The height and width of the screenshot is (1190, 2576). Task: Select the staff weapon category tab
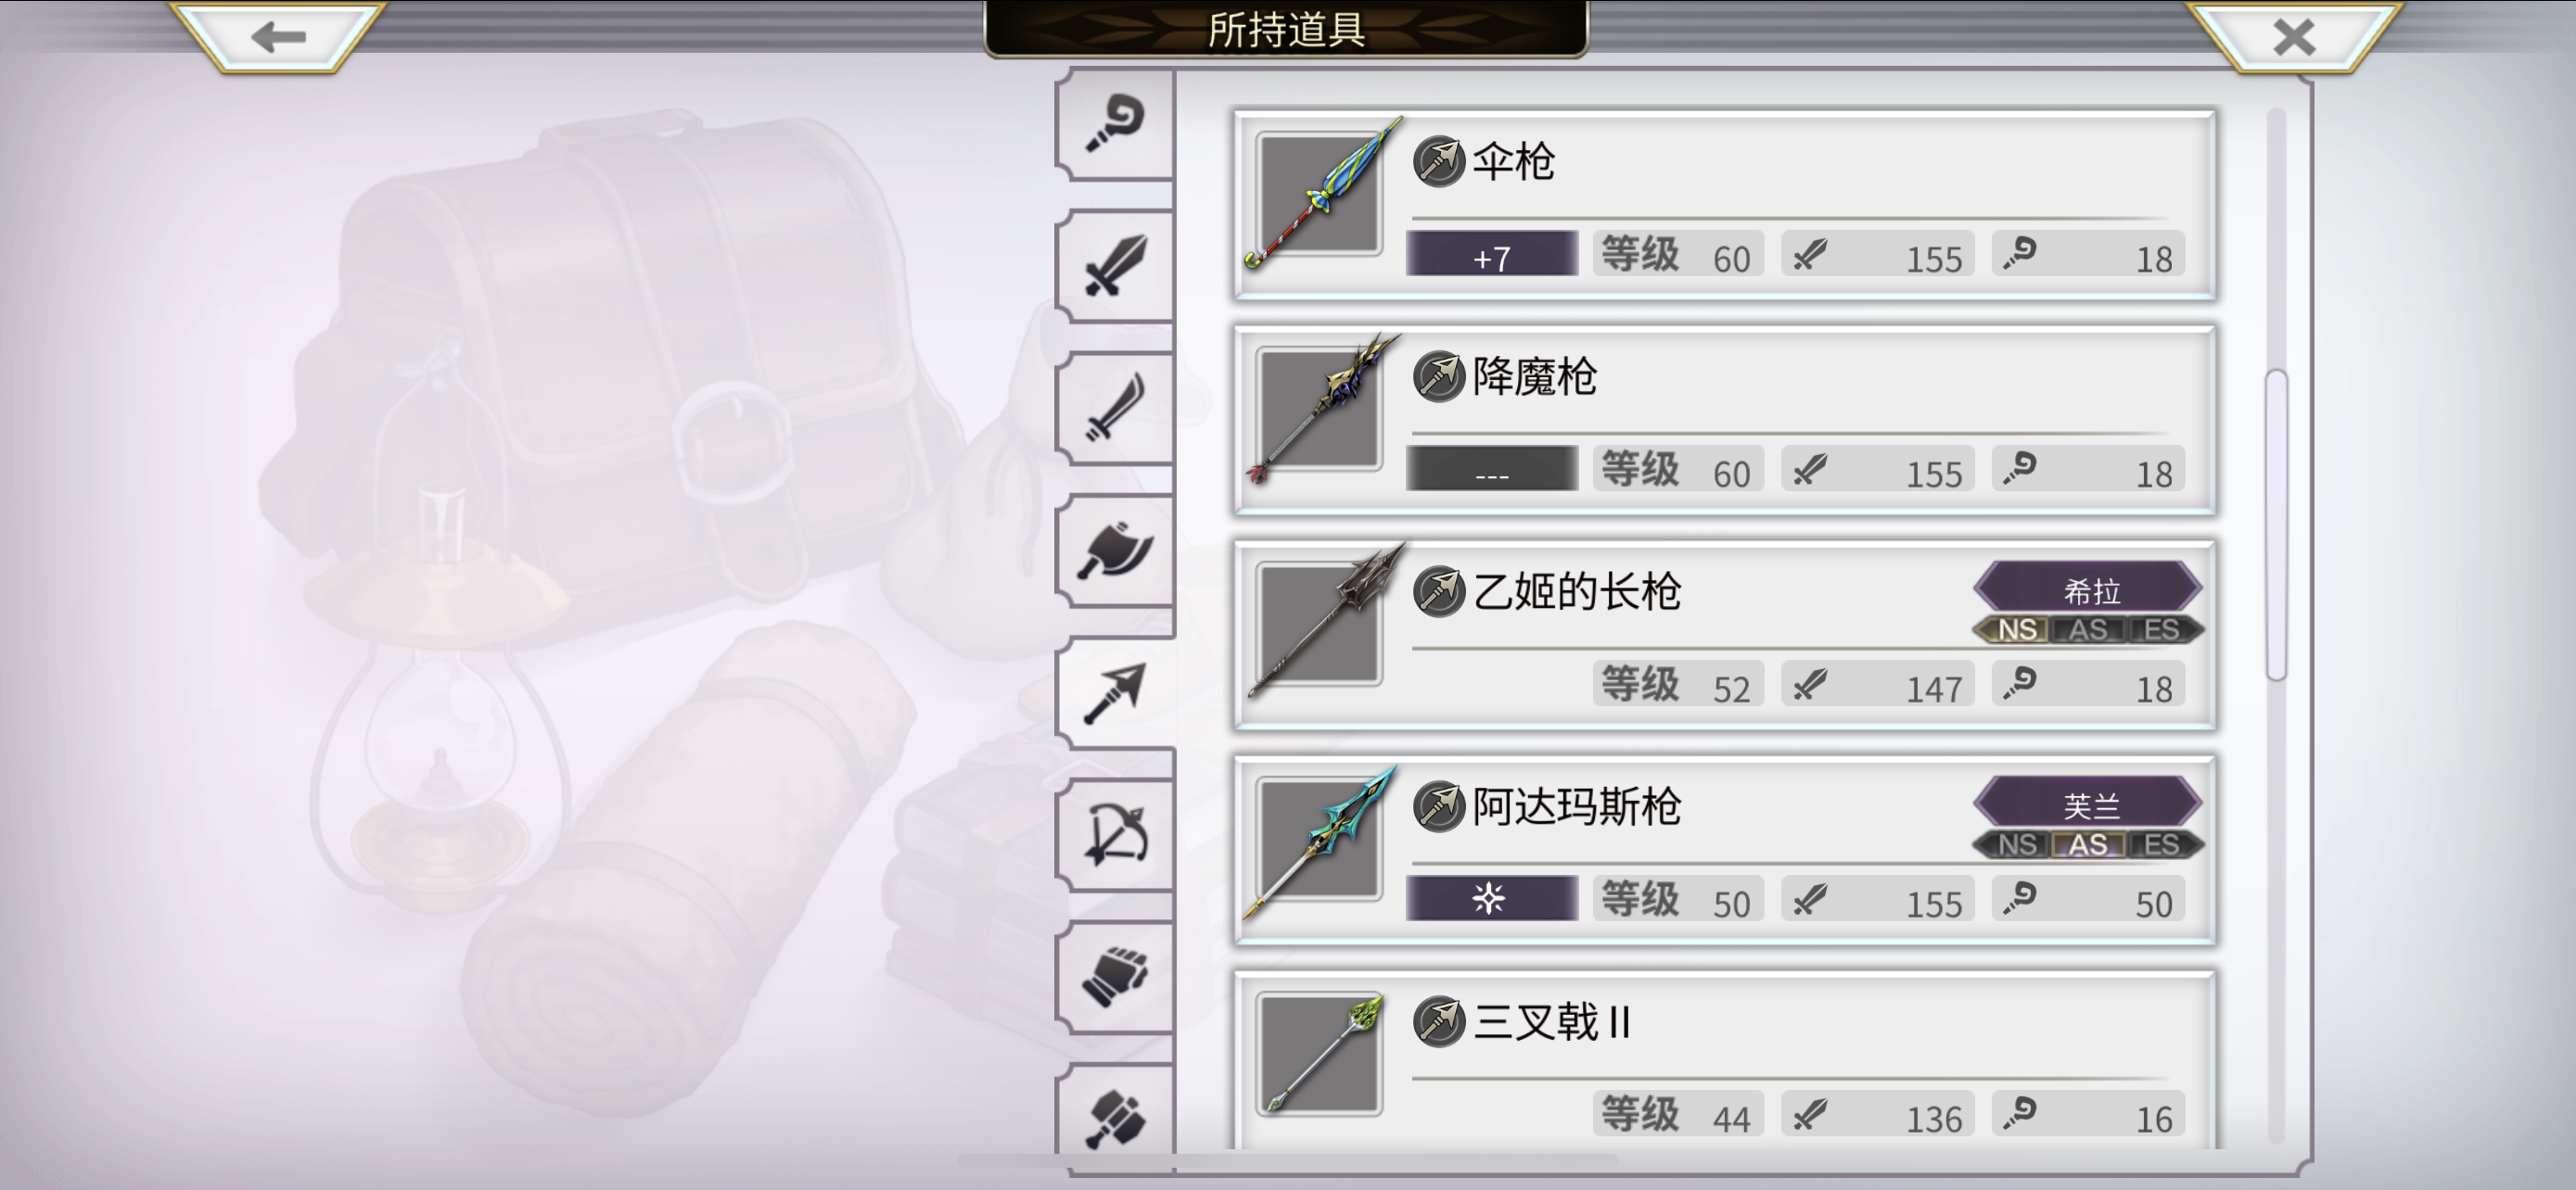coord(1116,124)
